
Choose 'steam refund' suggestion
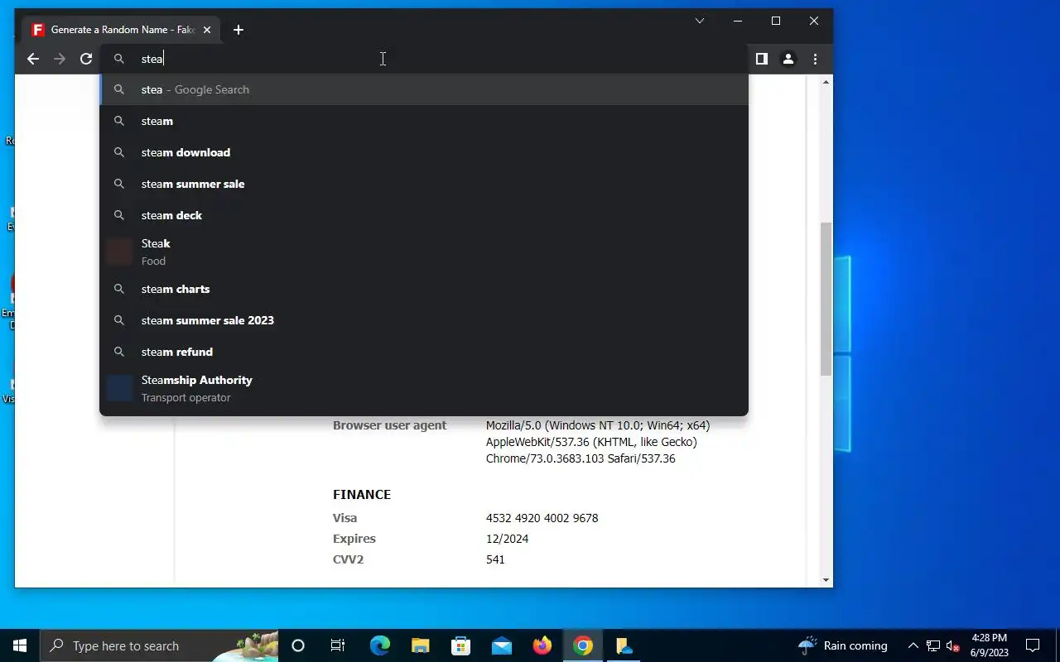coord(424,352)
